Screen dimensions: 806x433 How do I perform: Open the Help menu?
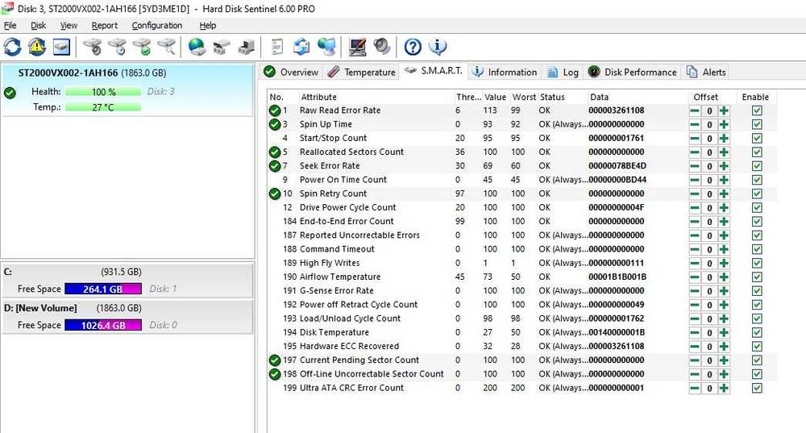point(208,25)
